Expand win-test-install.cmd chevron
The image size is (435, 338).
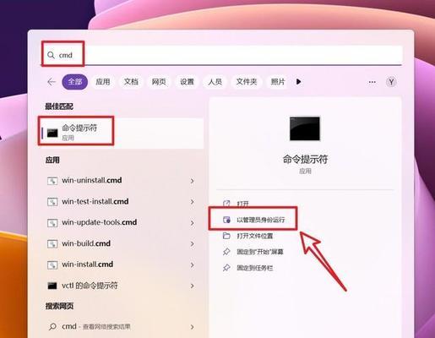(193, 202)
